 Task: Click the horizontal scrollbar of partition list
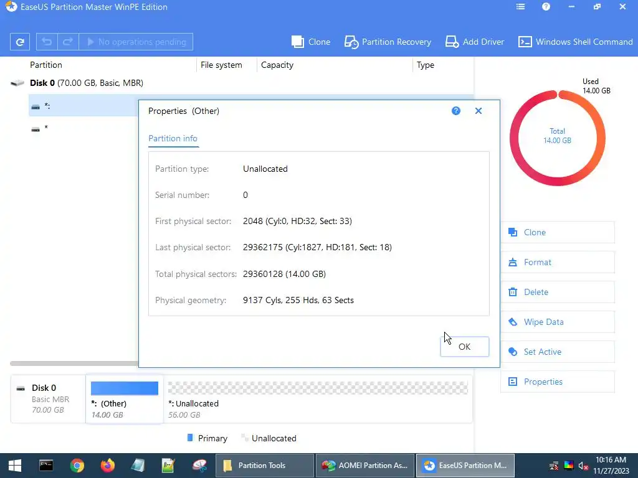tap(74, 363)
